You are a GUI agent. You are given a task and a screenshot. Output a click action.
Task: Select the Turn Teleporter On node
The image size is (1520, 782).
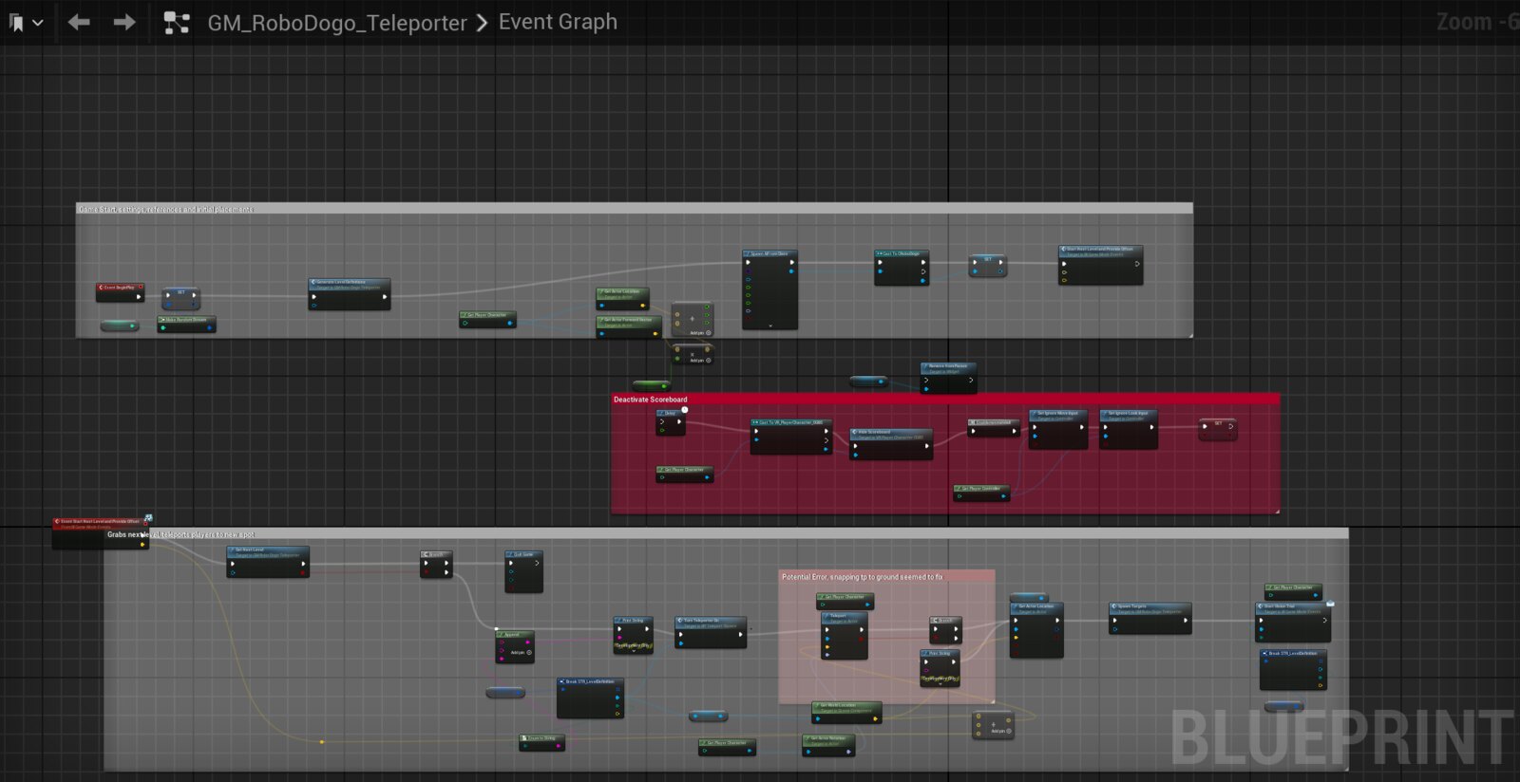point(711,632)
